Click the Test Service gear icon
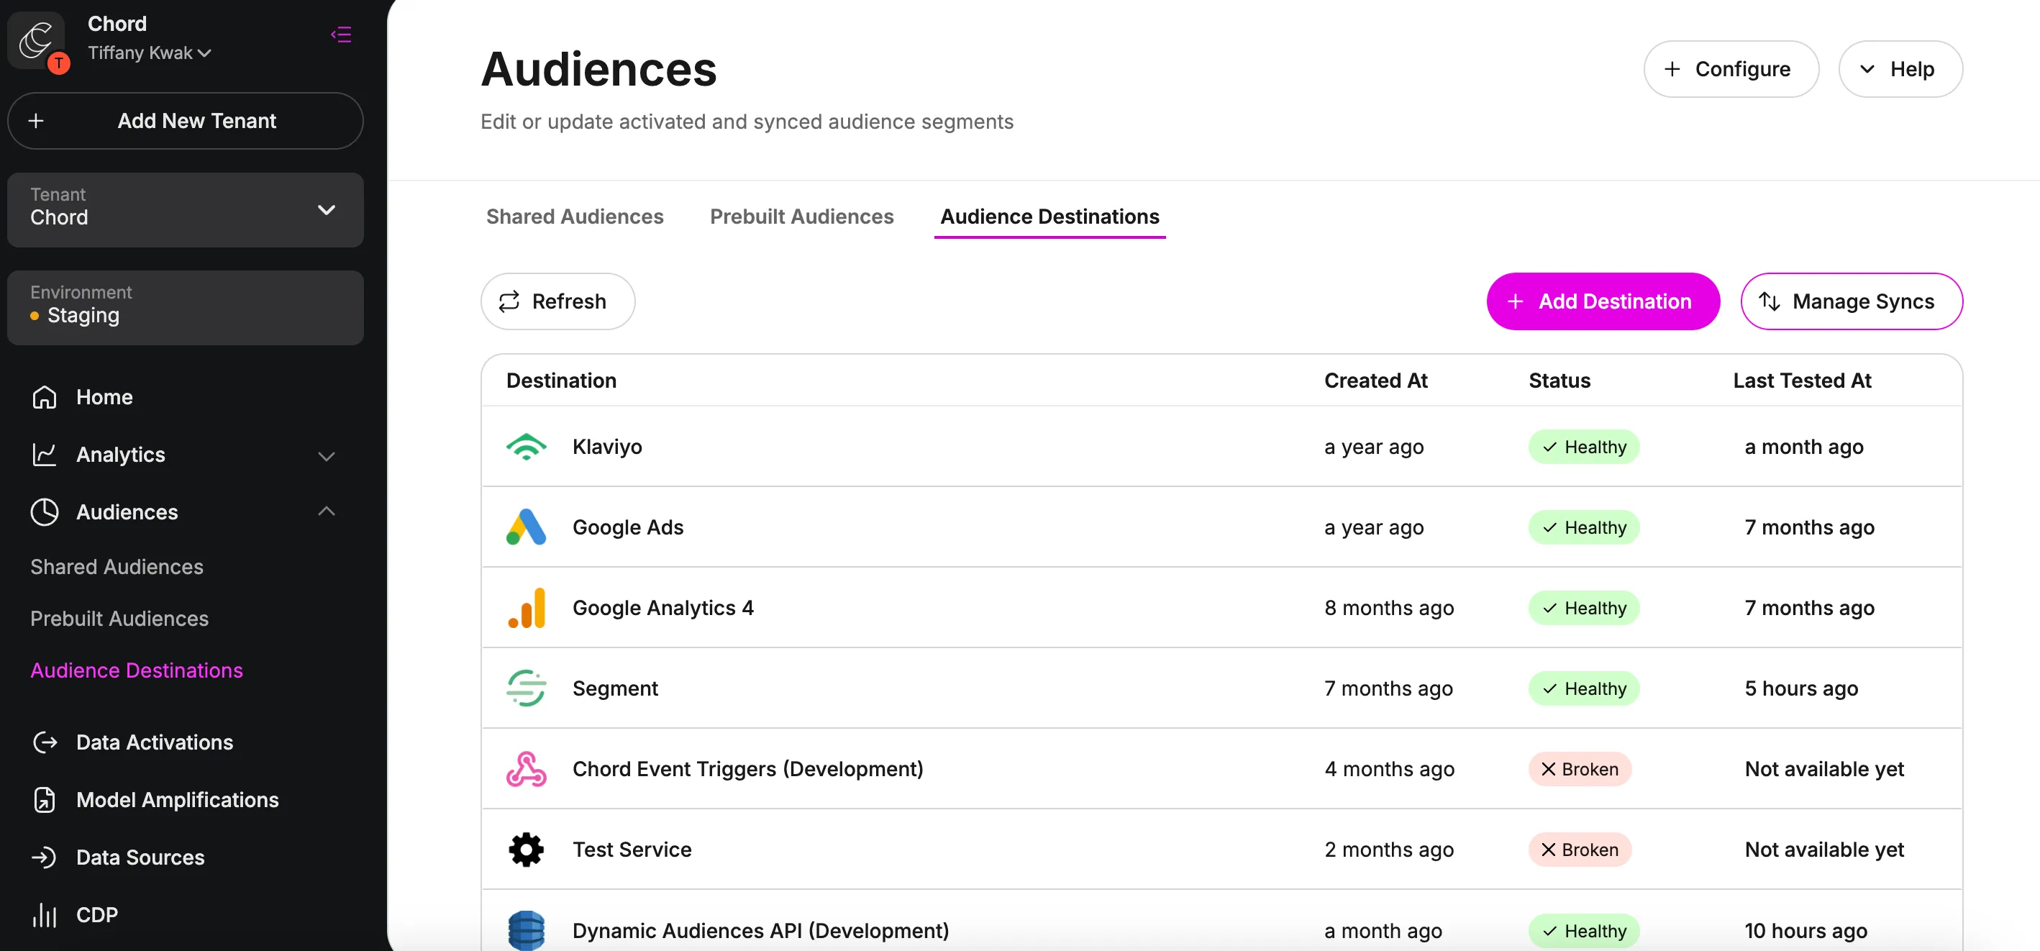Screen dimensions: 2040x951 pyautogui.click(x=526, y=850)
